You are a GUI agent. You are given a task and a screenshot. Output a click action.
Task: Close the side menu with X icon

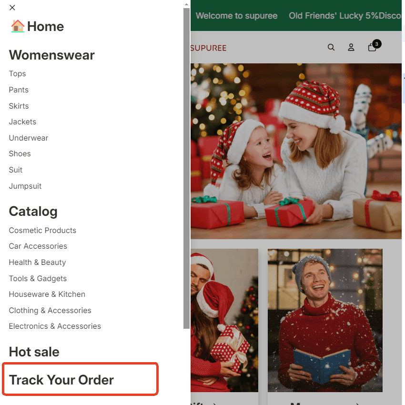click(12, 8)
